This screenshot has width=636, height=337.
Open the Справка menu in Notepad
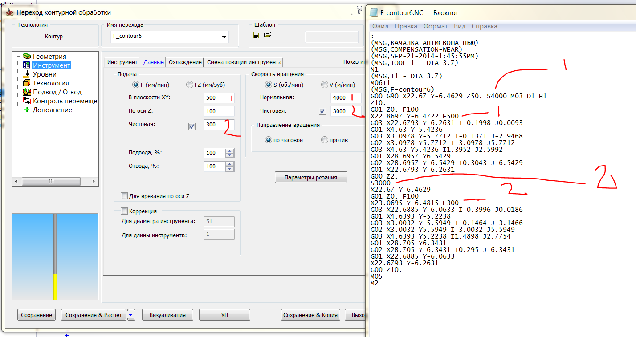point(484,26)
